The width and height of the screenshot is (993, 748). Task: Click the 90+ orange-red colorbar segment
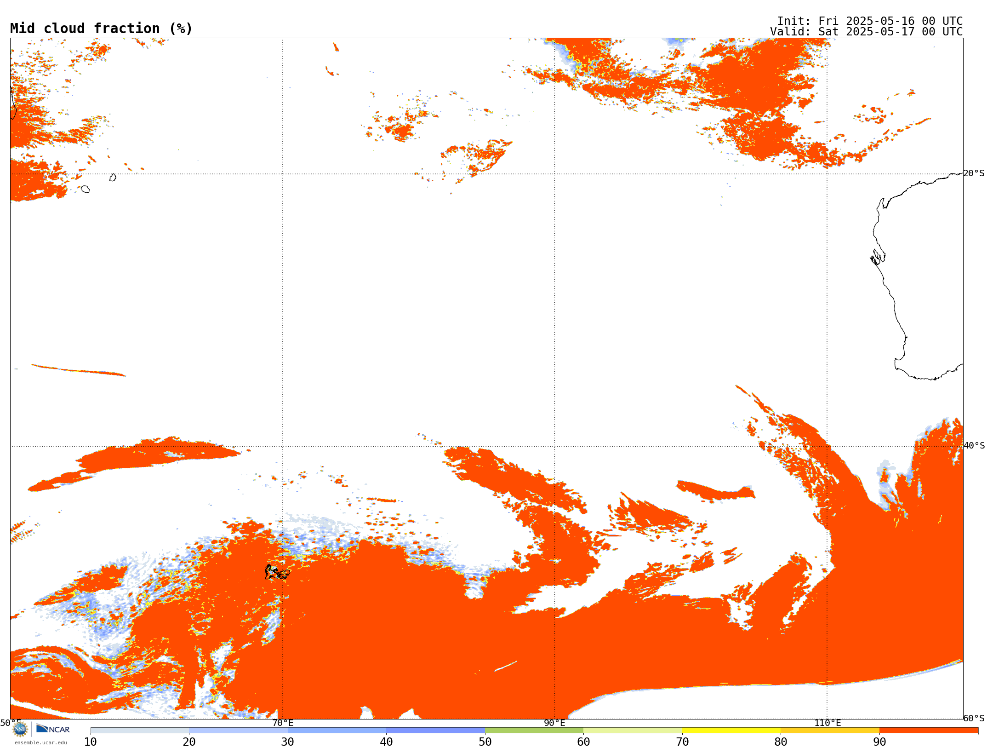[x=929, y=731]
